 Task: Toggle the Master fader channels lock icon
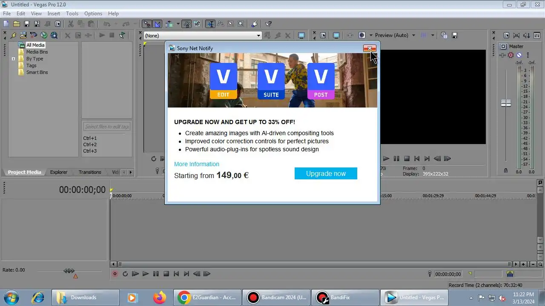pyautogui.click(x=506, y=170)
